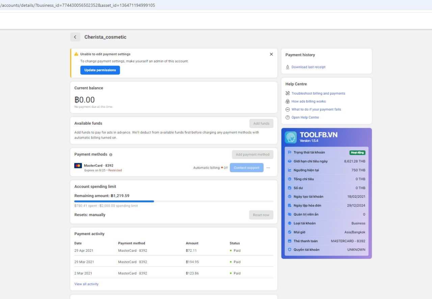Click Contact support button
Screen dimensions: 432x299
[247, 168]
